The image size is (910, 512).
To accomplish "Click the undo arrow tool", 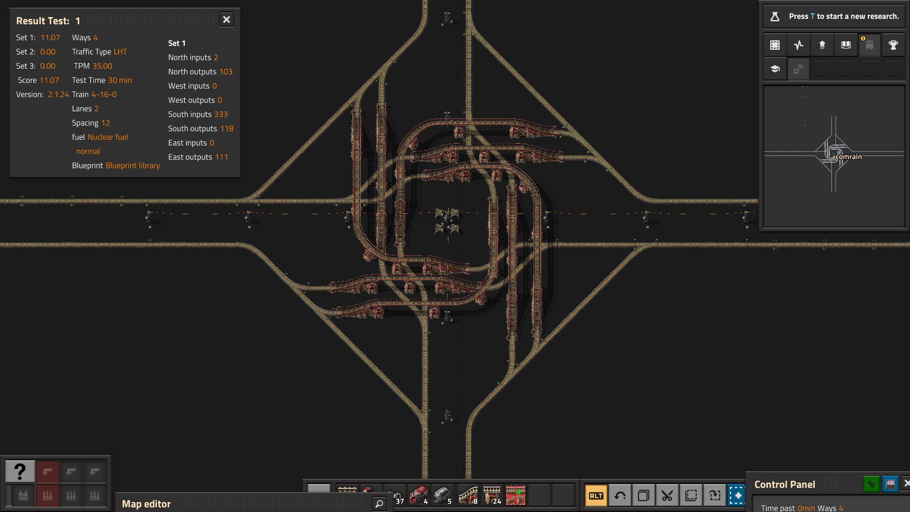I will coord(619,495).
